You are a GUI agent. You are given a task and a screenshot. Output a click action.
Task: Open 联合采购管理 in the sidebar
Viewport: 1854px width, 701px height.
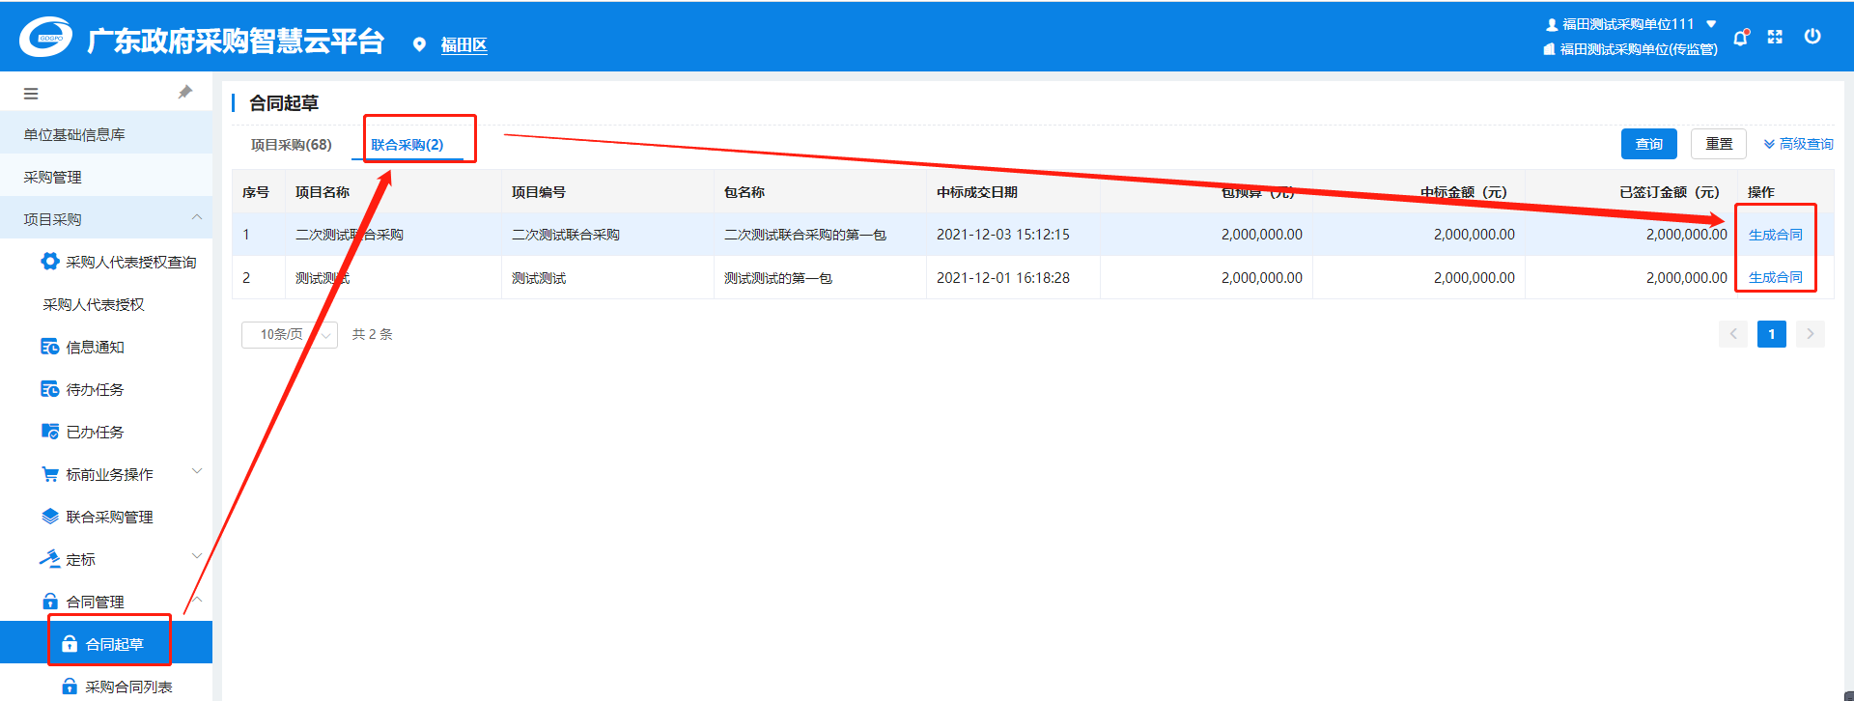point(109,517)
